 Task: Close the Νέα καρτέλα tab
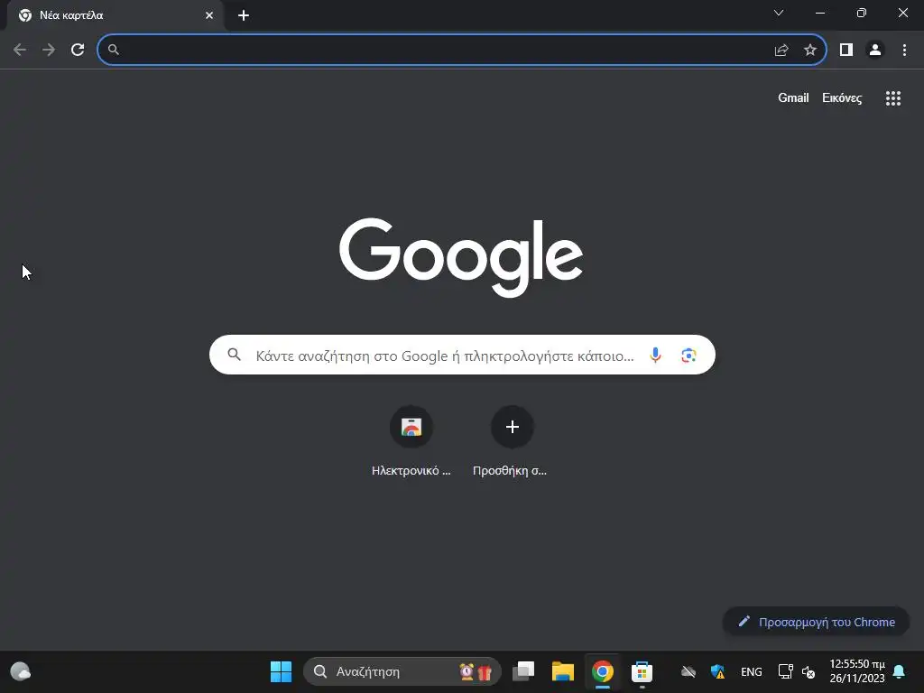click(x=209, y=15)
